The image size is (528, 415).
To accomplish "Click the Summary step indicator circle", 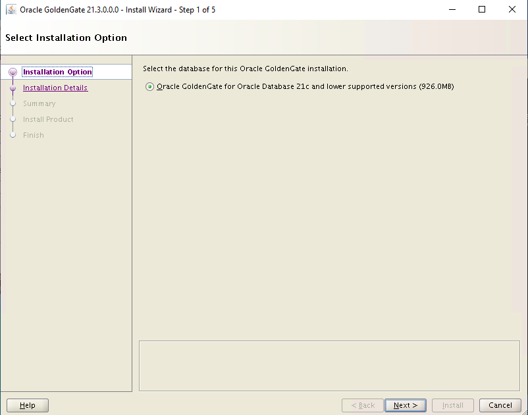I will pyautogui.click(x=13, y=103).
